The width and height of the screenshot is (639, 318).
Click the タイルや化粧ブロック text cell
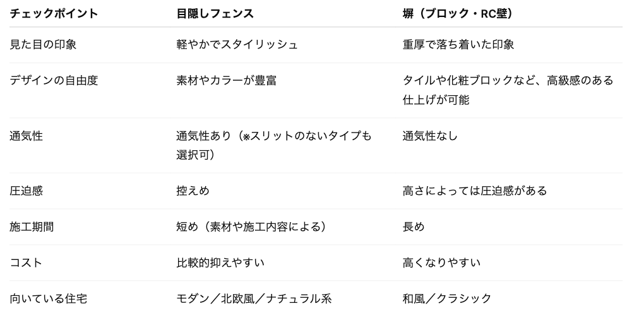[508, 90]
